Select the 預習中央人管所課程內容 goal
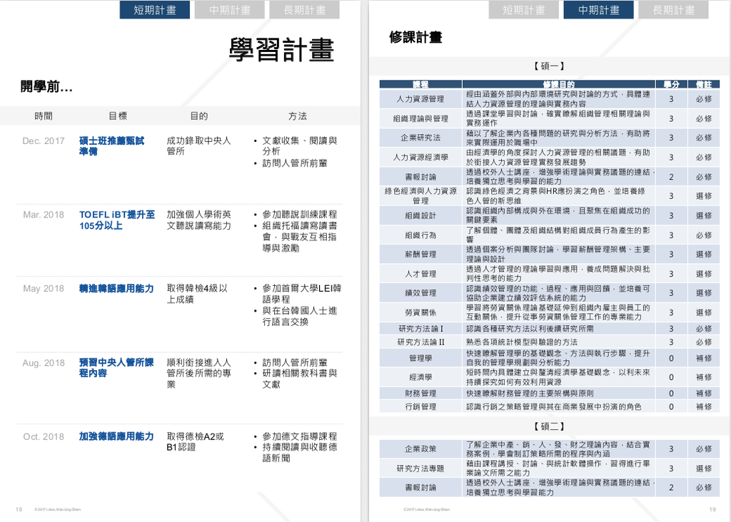Image resolution: width=731 pixels, height=522 pixels. [116, 368]
